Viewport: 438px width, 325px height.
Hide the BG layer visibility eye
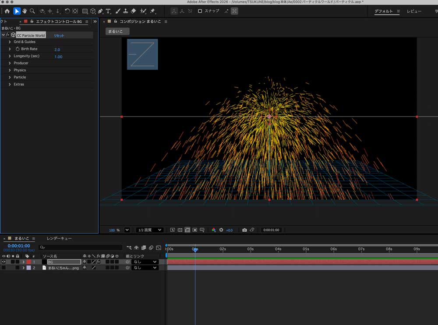tap(4, 261)
